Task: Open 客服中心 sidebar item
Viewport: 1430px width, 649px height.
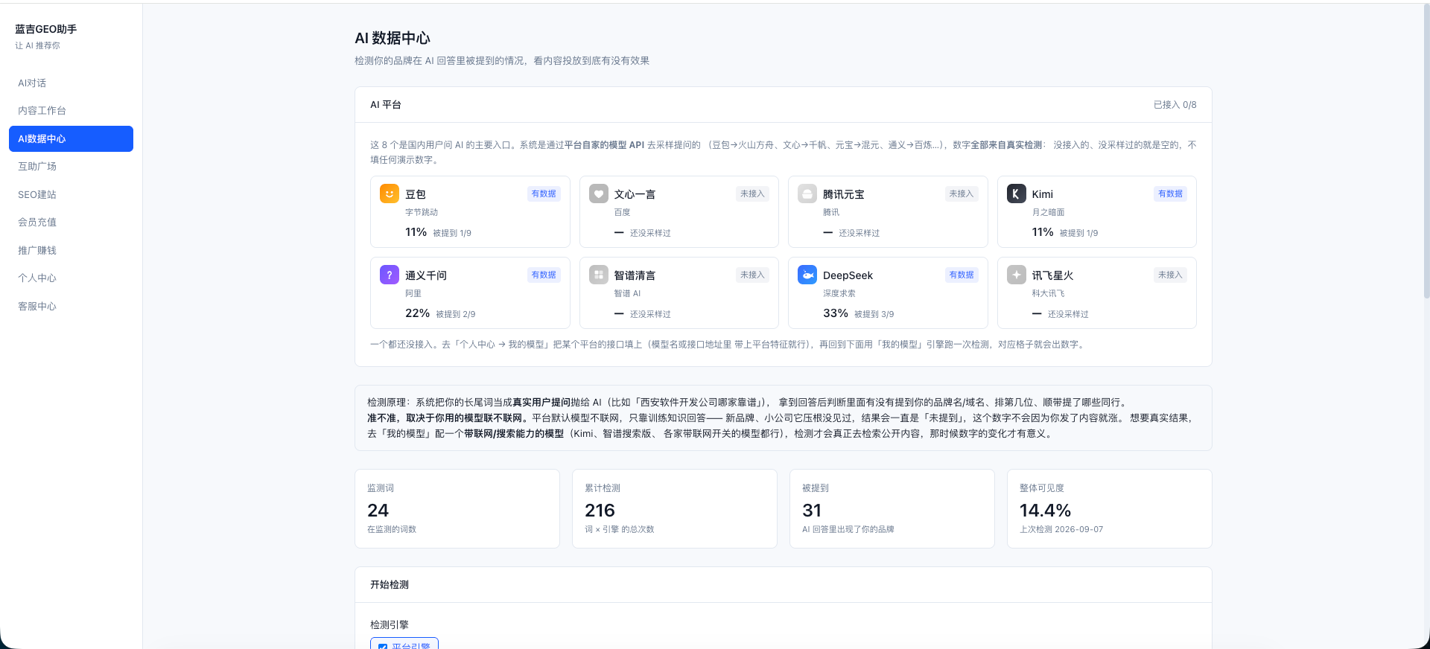Action: (x=71, y=306)
